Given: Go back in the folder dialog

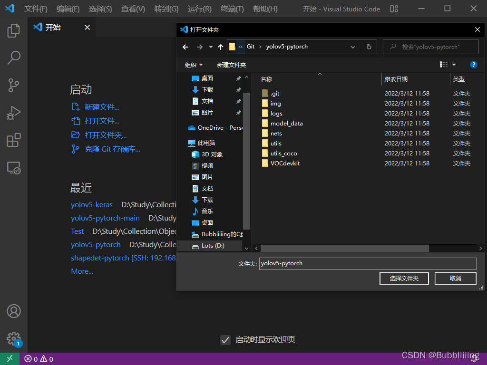Looking at the screenshot, I should tap(185, 47).
